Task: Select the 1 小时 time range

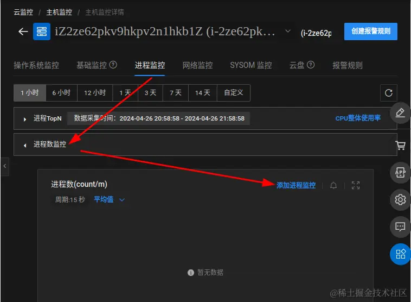Action: pyautogui.click(x=30, y=93)
